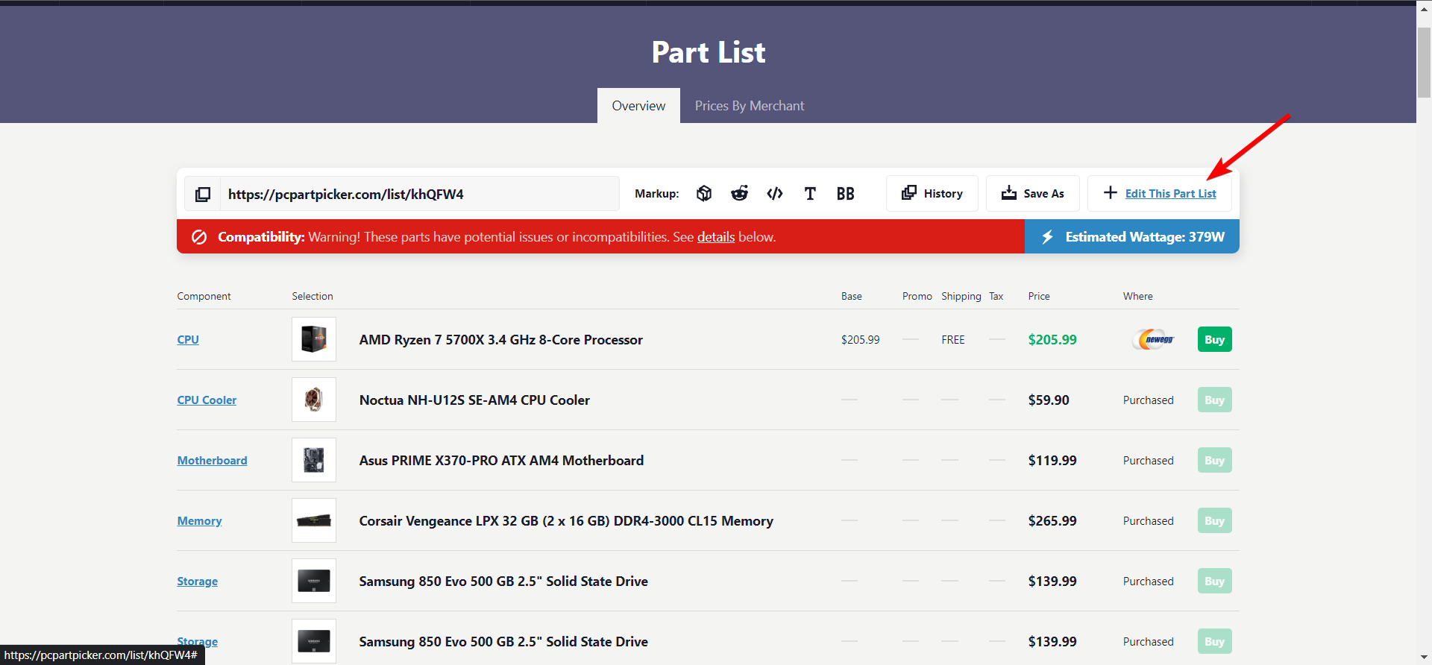Click the compatibility warning icon
The width and height of the screenshot is (1432, 665).
click(x=199, y=237)
